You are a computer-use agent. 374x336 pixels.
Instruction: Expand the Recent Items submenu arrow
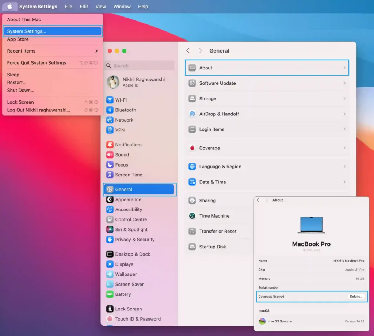(96, 51)
